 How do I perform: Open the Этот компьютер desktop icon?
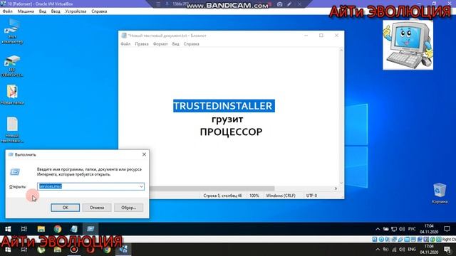pos(12,31)
